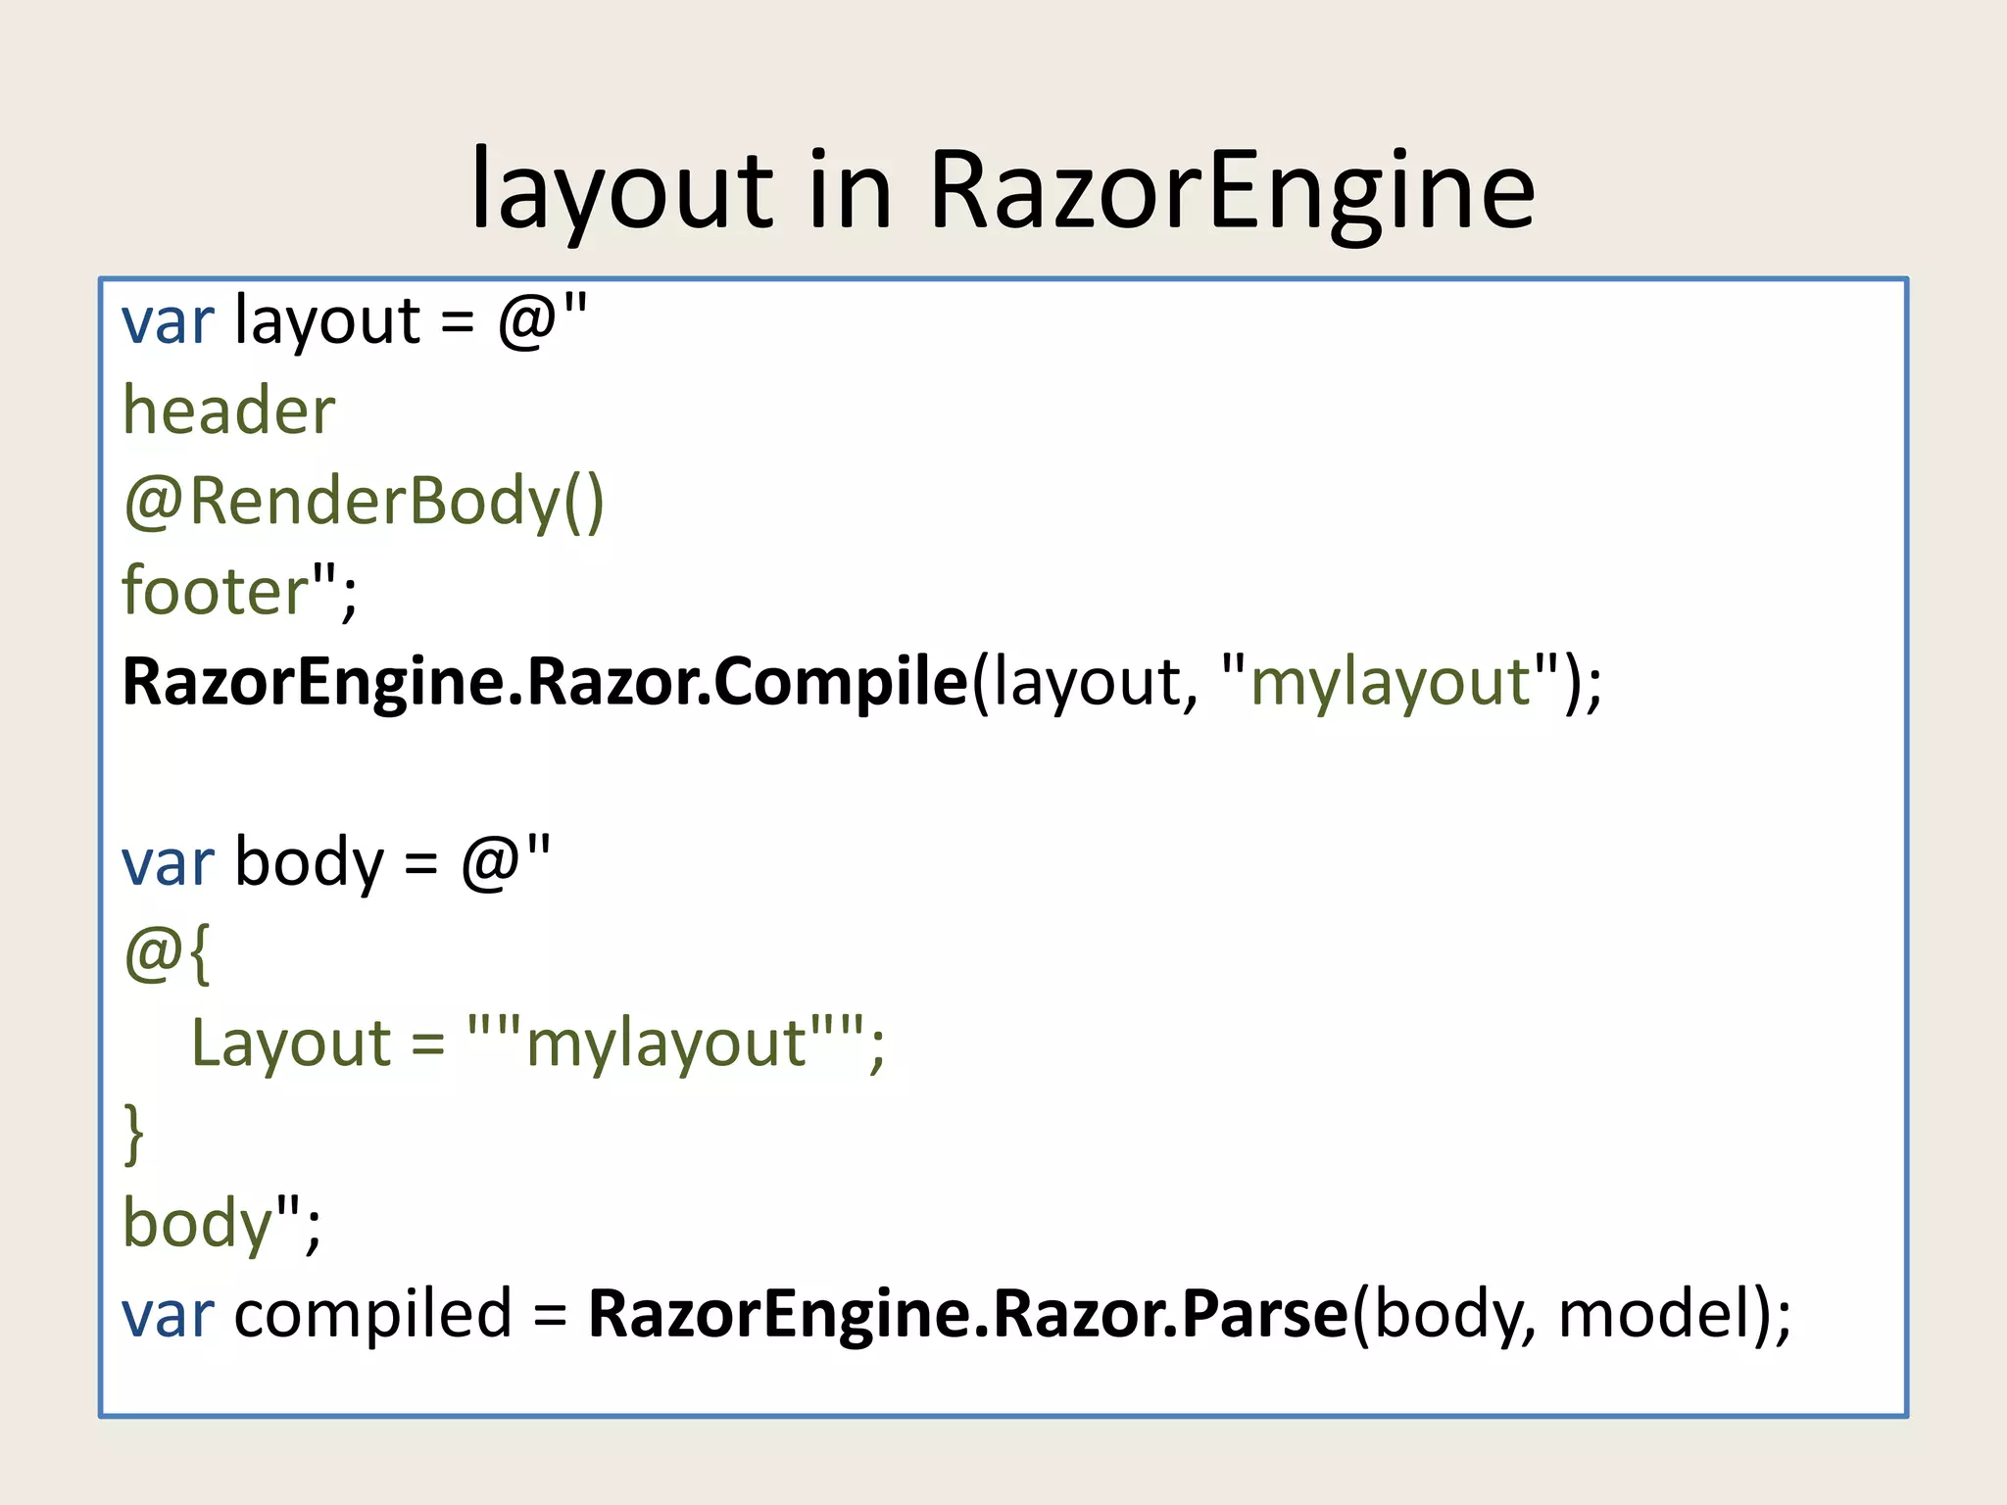This screenshot has width=2007, height=1505.
Task: Click the line 'var body = @"'
Action: 336,863
